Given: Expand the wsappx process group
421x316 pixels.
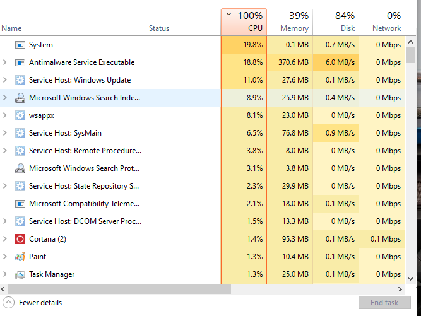Looking at the screenshot, I should click(5, 115).
